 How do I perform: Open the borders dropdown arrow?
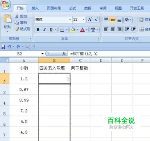click(x=67, y=30)
